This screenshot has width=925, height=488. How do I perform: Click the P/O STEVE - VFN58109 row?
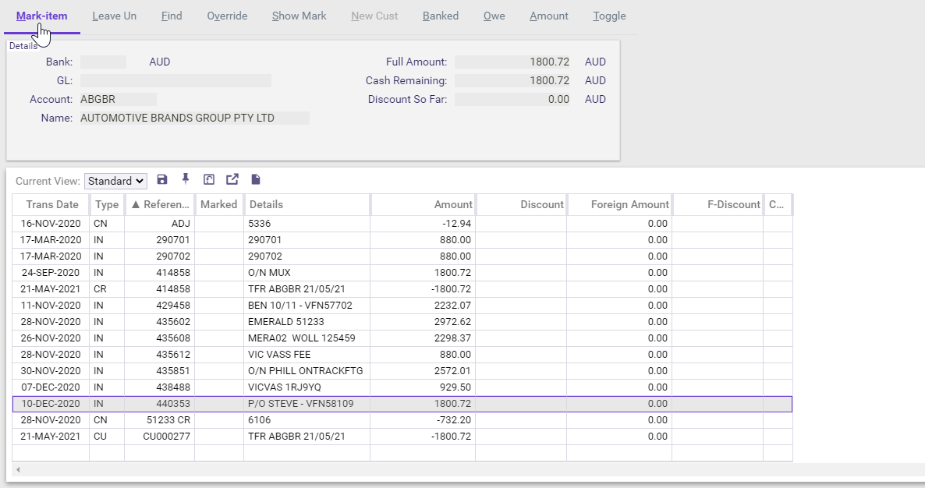pos(402,404)
